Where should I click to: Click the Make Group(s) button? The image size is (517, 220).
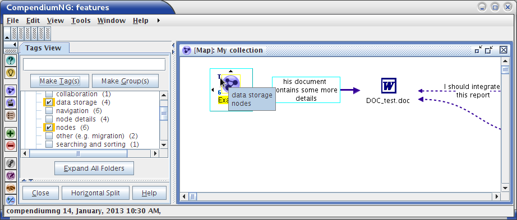pyautogui.click(x=125, y=81)
